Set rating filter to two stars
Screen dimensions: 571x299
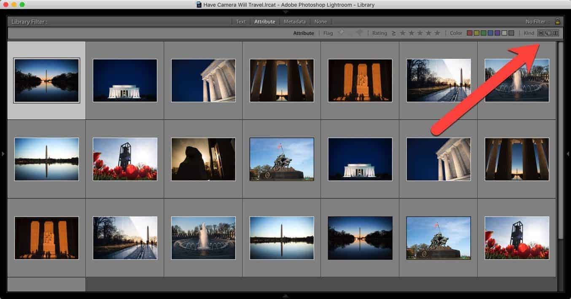coord(411,33)
